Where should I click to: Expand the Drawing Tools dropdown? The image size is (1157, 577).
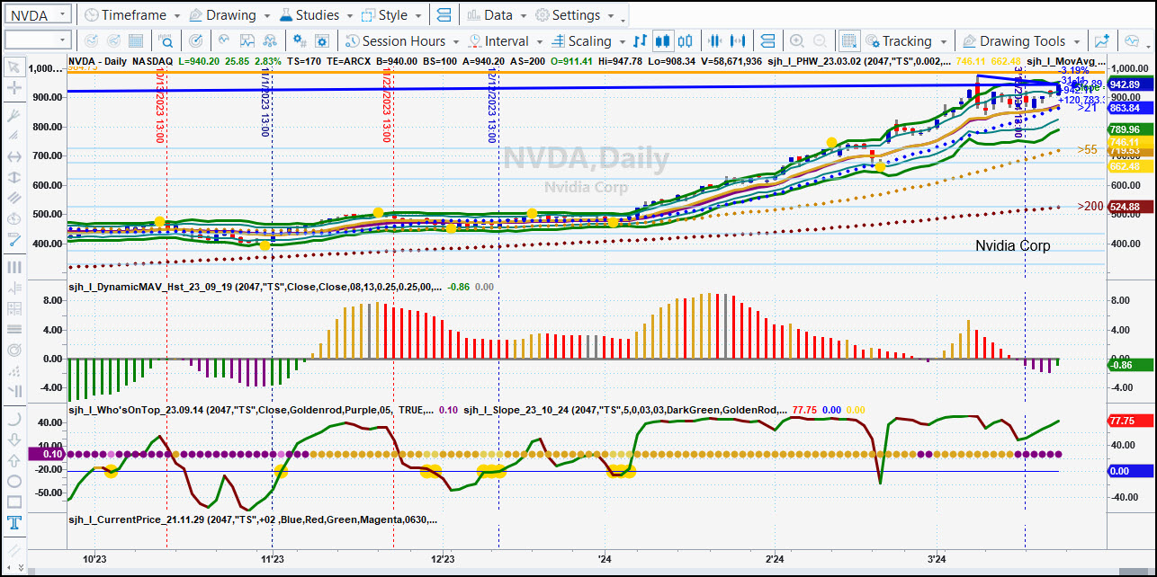(1075, 41)
